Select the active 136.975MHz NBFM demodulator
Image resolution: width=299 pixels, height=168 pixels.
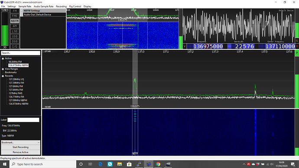point(19,65)
